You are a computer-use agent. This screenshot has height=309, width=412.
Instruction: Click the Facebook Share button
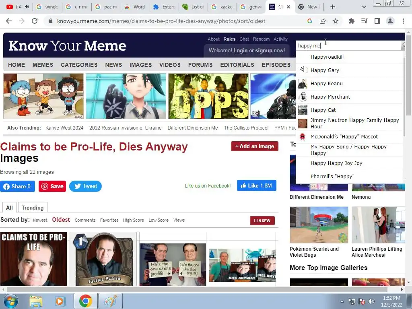coord(17,186)
